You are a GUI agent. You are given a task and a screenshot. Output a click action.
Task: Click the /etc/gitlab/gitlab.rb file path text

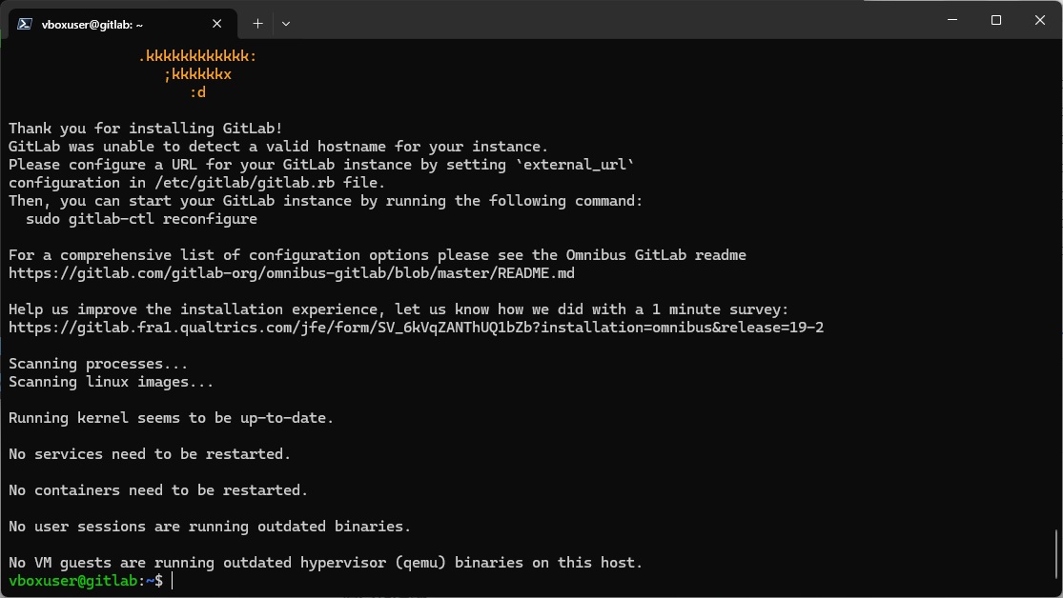[257, 183]
